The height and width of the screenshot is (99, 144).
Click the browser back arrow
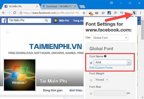point(4,13)
